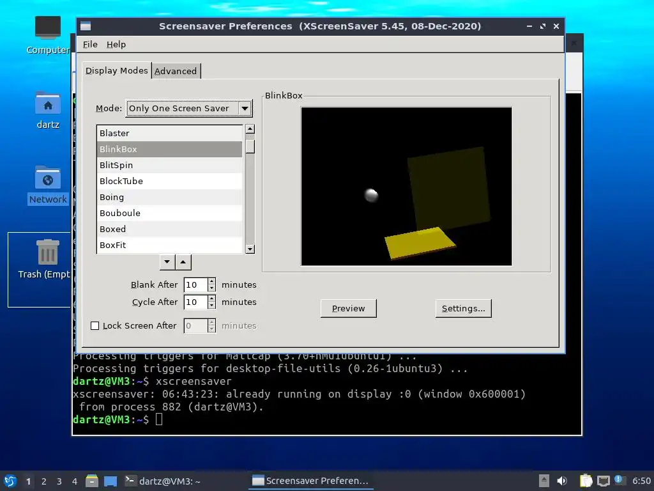This screenshot has width=654, height=491.
Task: Click the list scrollbar up arrow
Action: click(250, 129)
